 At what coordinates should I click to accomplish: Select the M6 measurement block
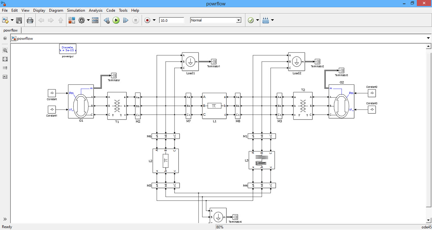[x=166, y=136]
